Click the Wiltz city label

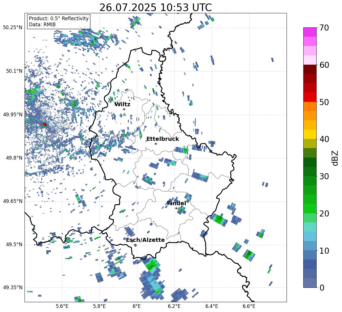tap(122, 104)
